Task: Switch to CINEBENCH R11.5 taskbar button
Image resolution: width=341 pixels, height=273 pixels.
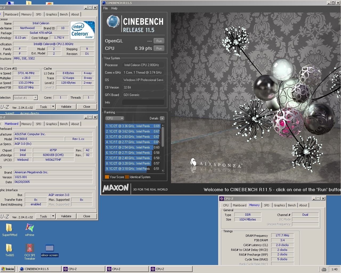Action: pos(40,269)
